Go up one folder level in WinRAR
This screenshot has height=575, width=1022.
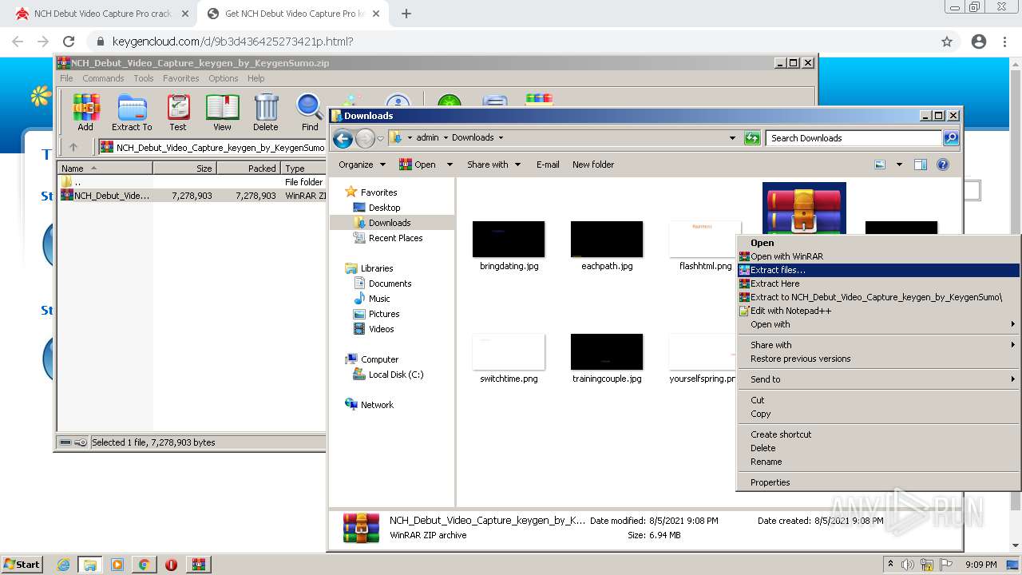coord(73,147)
